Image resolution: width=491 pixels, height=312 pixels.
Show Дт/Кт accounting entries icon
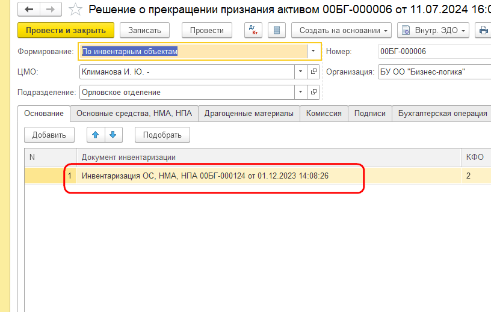point(253,30)
